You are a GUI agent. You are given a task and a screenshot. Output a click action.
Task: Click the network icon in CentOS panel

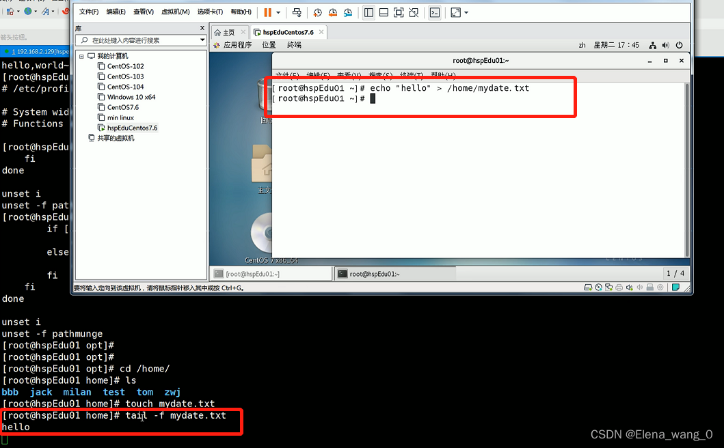[x=652, y=45]
